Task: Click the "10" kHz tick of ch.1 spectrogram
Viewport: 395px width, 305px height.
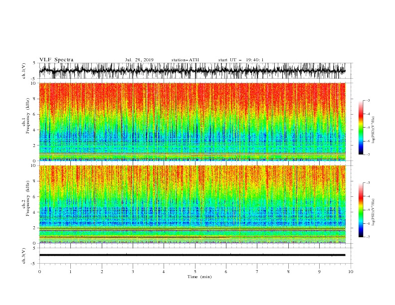Action: pyautogui.click(x=34, y=83)
